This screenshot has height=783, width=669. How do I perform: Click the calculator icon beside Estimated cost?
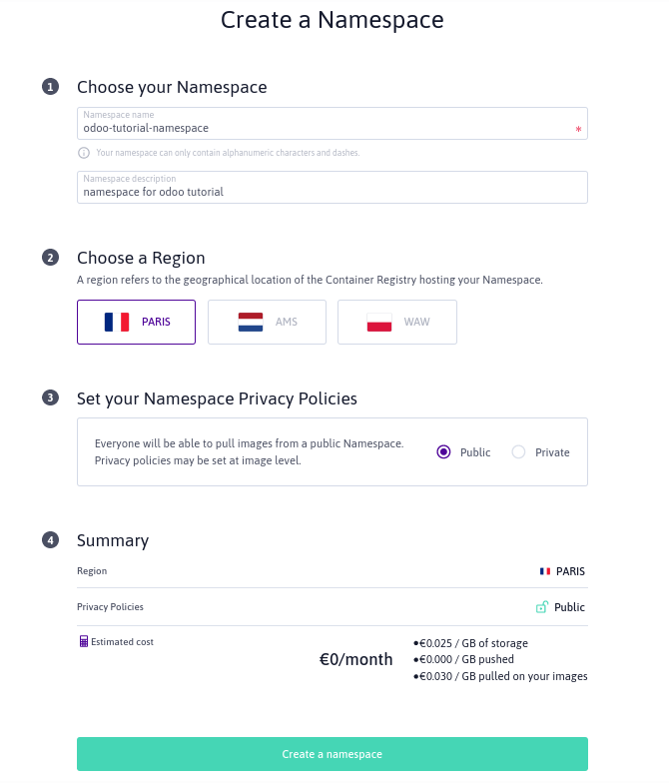(83, 641)
